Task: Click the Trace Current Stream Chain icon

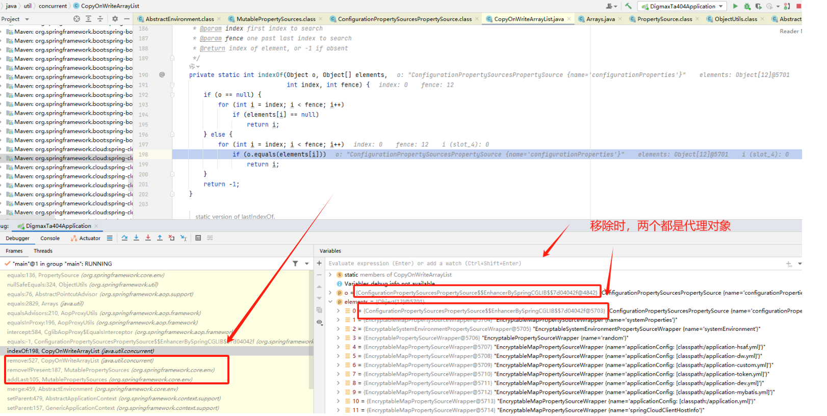Action: 210,238
